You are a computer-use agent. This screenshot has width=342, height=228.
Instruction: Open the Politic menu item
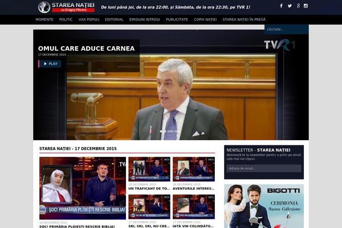click(x=66, y=19)
